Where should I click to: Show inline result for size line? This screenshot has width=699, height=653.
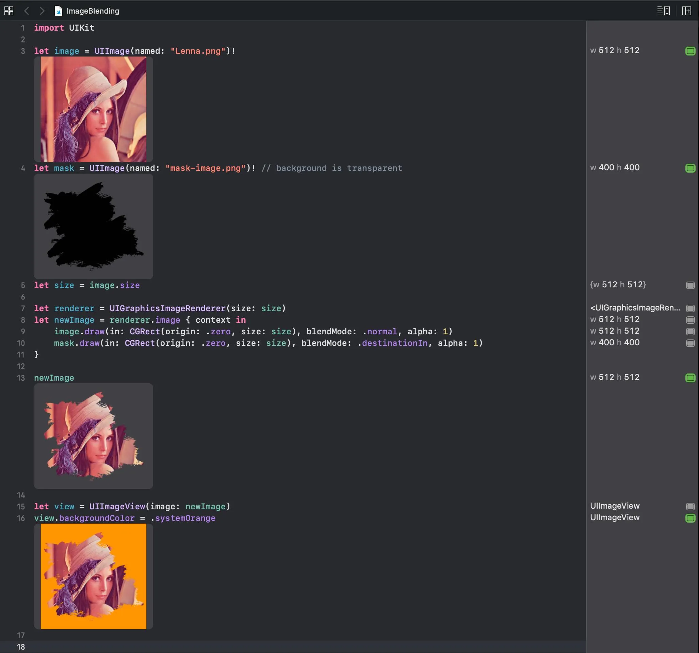click(690, 285)
